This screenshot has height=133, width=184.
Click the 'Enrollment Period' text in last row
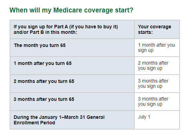click(x=34, y=123)
